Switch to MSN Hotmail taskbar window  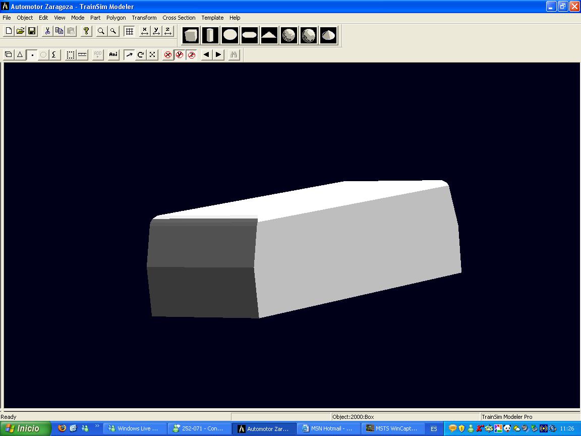pyautogui.click(x=328, y=428)
